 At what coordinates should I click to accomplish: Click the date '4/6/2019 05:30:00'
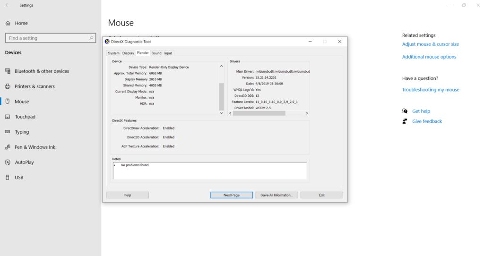pos(269,84)
